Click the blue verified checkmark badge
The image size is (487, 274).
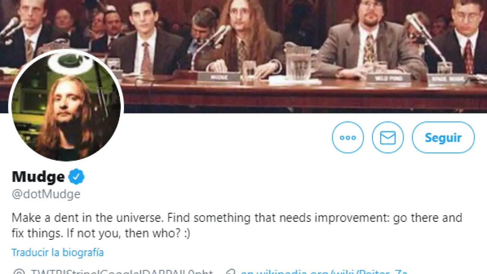click(x=76, y=177)
